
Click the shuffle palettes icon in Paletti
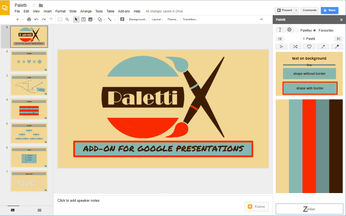click(x=295, y=46)
